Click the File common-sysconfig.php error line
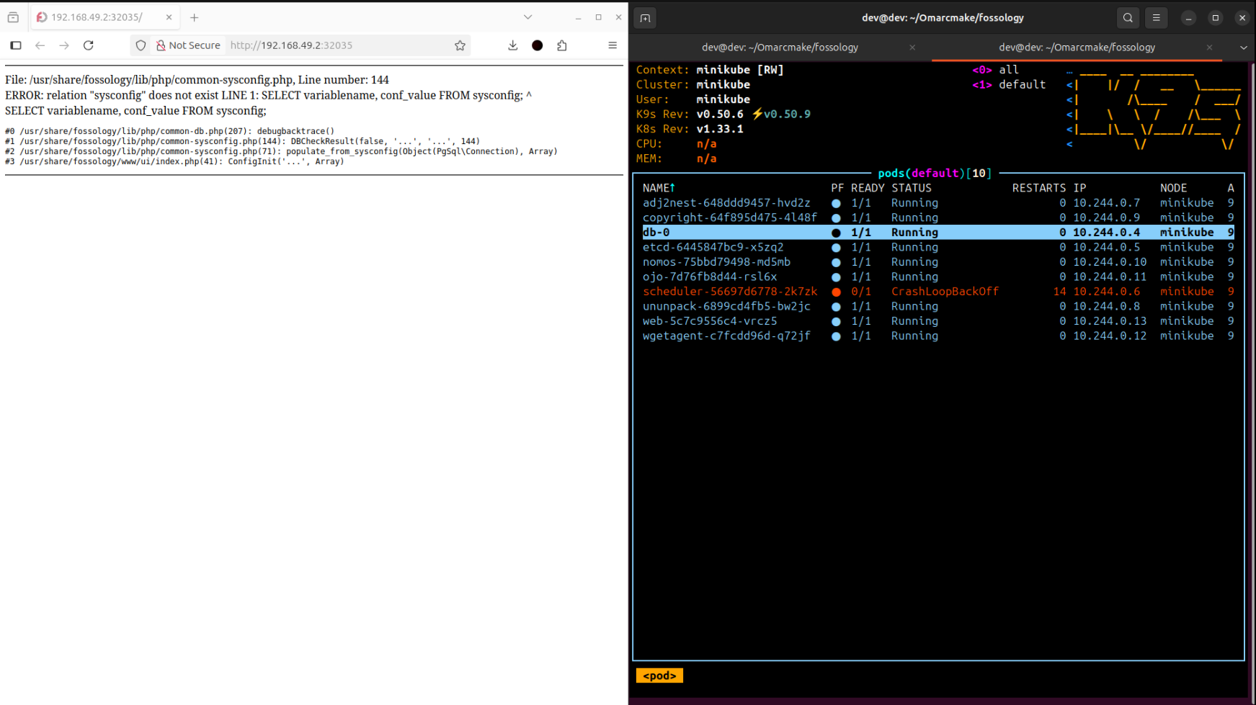Image resolution: width=1256 pixels, height=705 pixels. (x=197, y=80)
